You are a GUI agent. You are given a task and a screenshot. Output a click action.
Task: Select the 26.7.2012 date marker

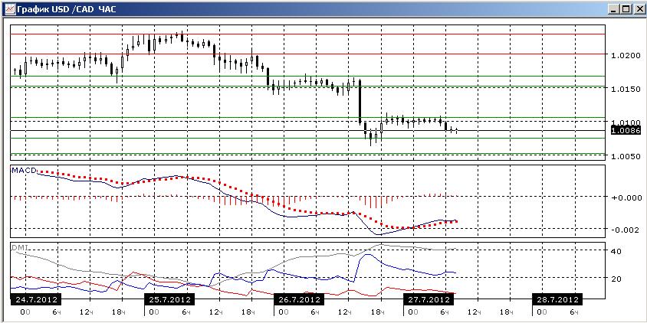(x=299, y=299)
